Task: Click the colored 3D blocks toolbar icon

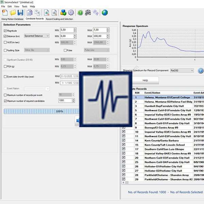Action: pos(63,13)
